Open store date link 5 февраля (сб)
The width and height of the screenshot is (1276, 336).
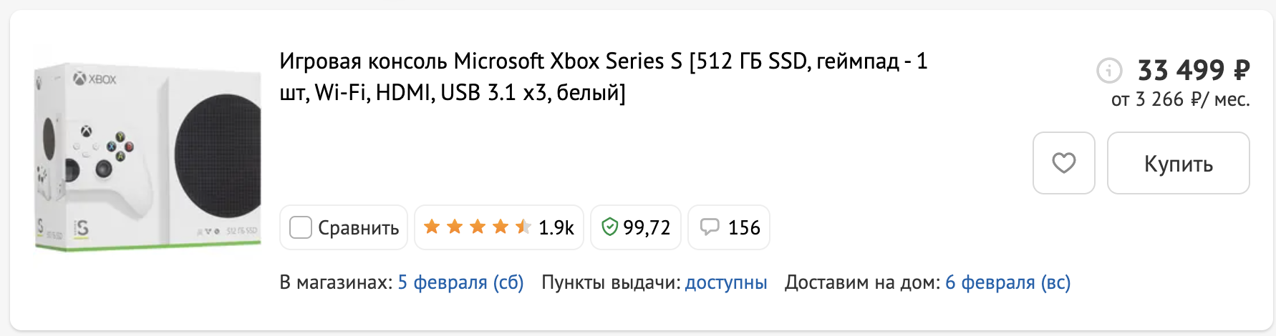(460, 282)
